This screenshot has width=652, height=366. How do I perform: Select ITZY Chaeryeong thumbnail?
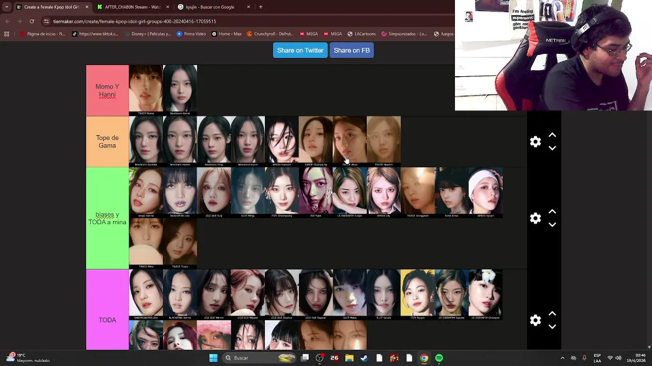pyautogui.click(x=282, y=193)
